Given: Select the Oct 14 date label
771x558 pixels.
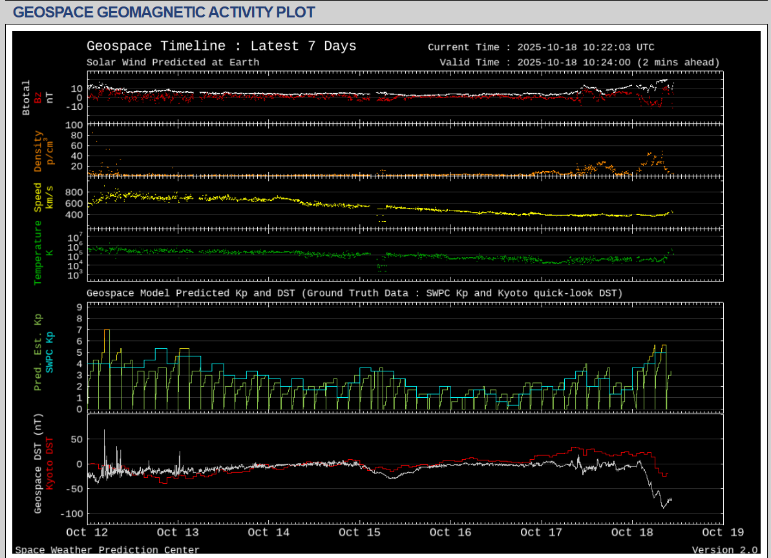Looking at the screenshot, I should click(x=269, y=532).
